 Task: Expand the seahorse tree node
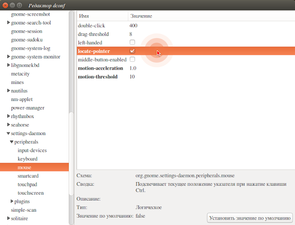coord(8,124)
